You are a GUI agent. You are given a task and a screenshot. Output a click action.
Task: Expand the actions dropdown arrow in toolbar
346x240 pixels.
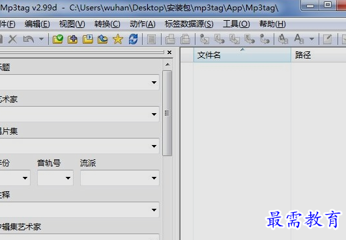311,39
